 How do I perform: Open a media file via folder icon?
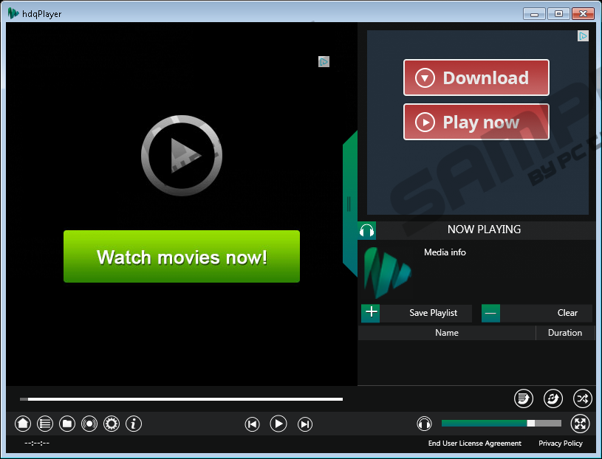pyautogui.click(x=67, y=424)
